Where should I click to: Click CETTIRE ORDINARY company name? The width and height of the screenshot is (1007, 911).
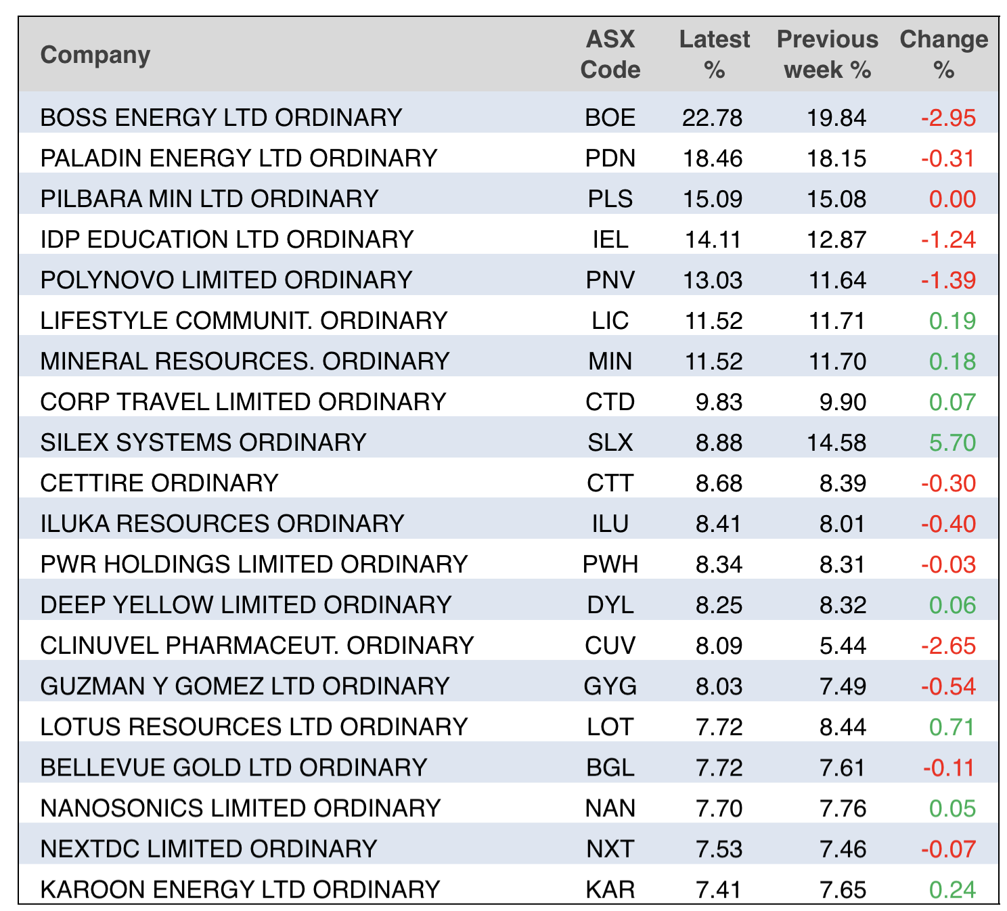159,483
